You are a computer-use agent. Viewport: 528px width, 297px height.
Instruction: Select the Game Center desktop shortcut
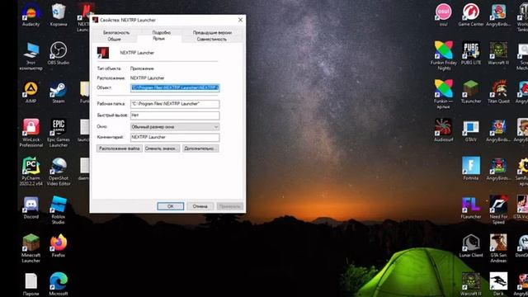[471, 15]
